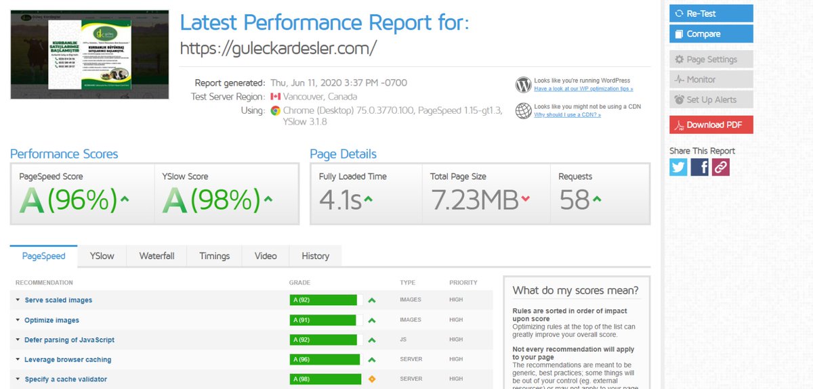Open 'Why should I use a CDN?' link
Image resolution: width=813 pixels, height=389 pixels.
pyautogui.click(x=567, y=114)
